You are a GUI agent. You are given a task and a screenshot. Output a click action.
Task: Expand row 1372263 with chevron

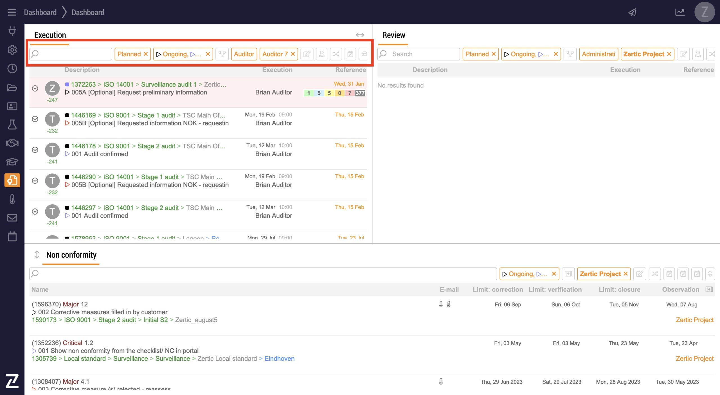tap(35, 88)
